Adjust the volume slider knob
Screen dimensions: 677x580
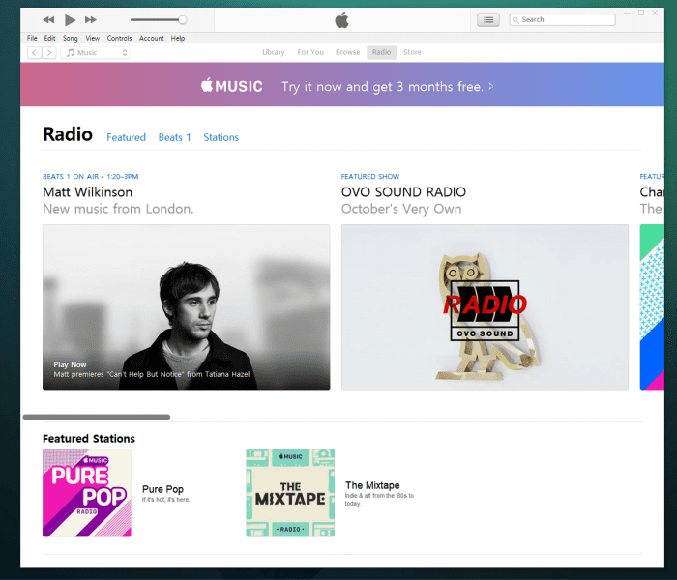click(183, 20)
